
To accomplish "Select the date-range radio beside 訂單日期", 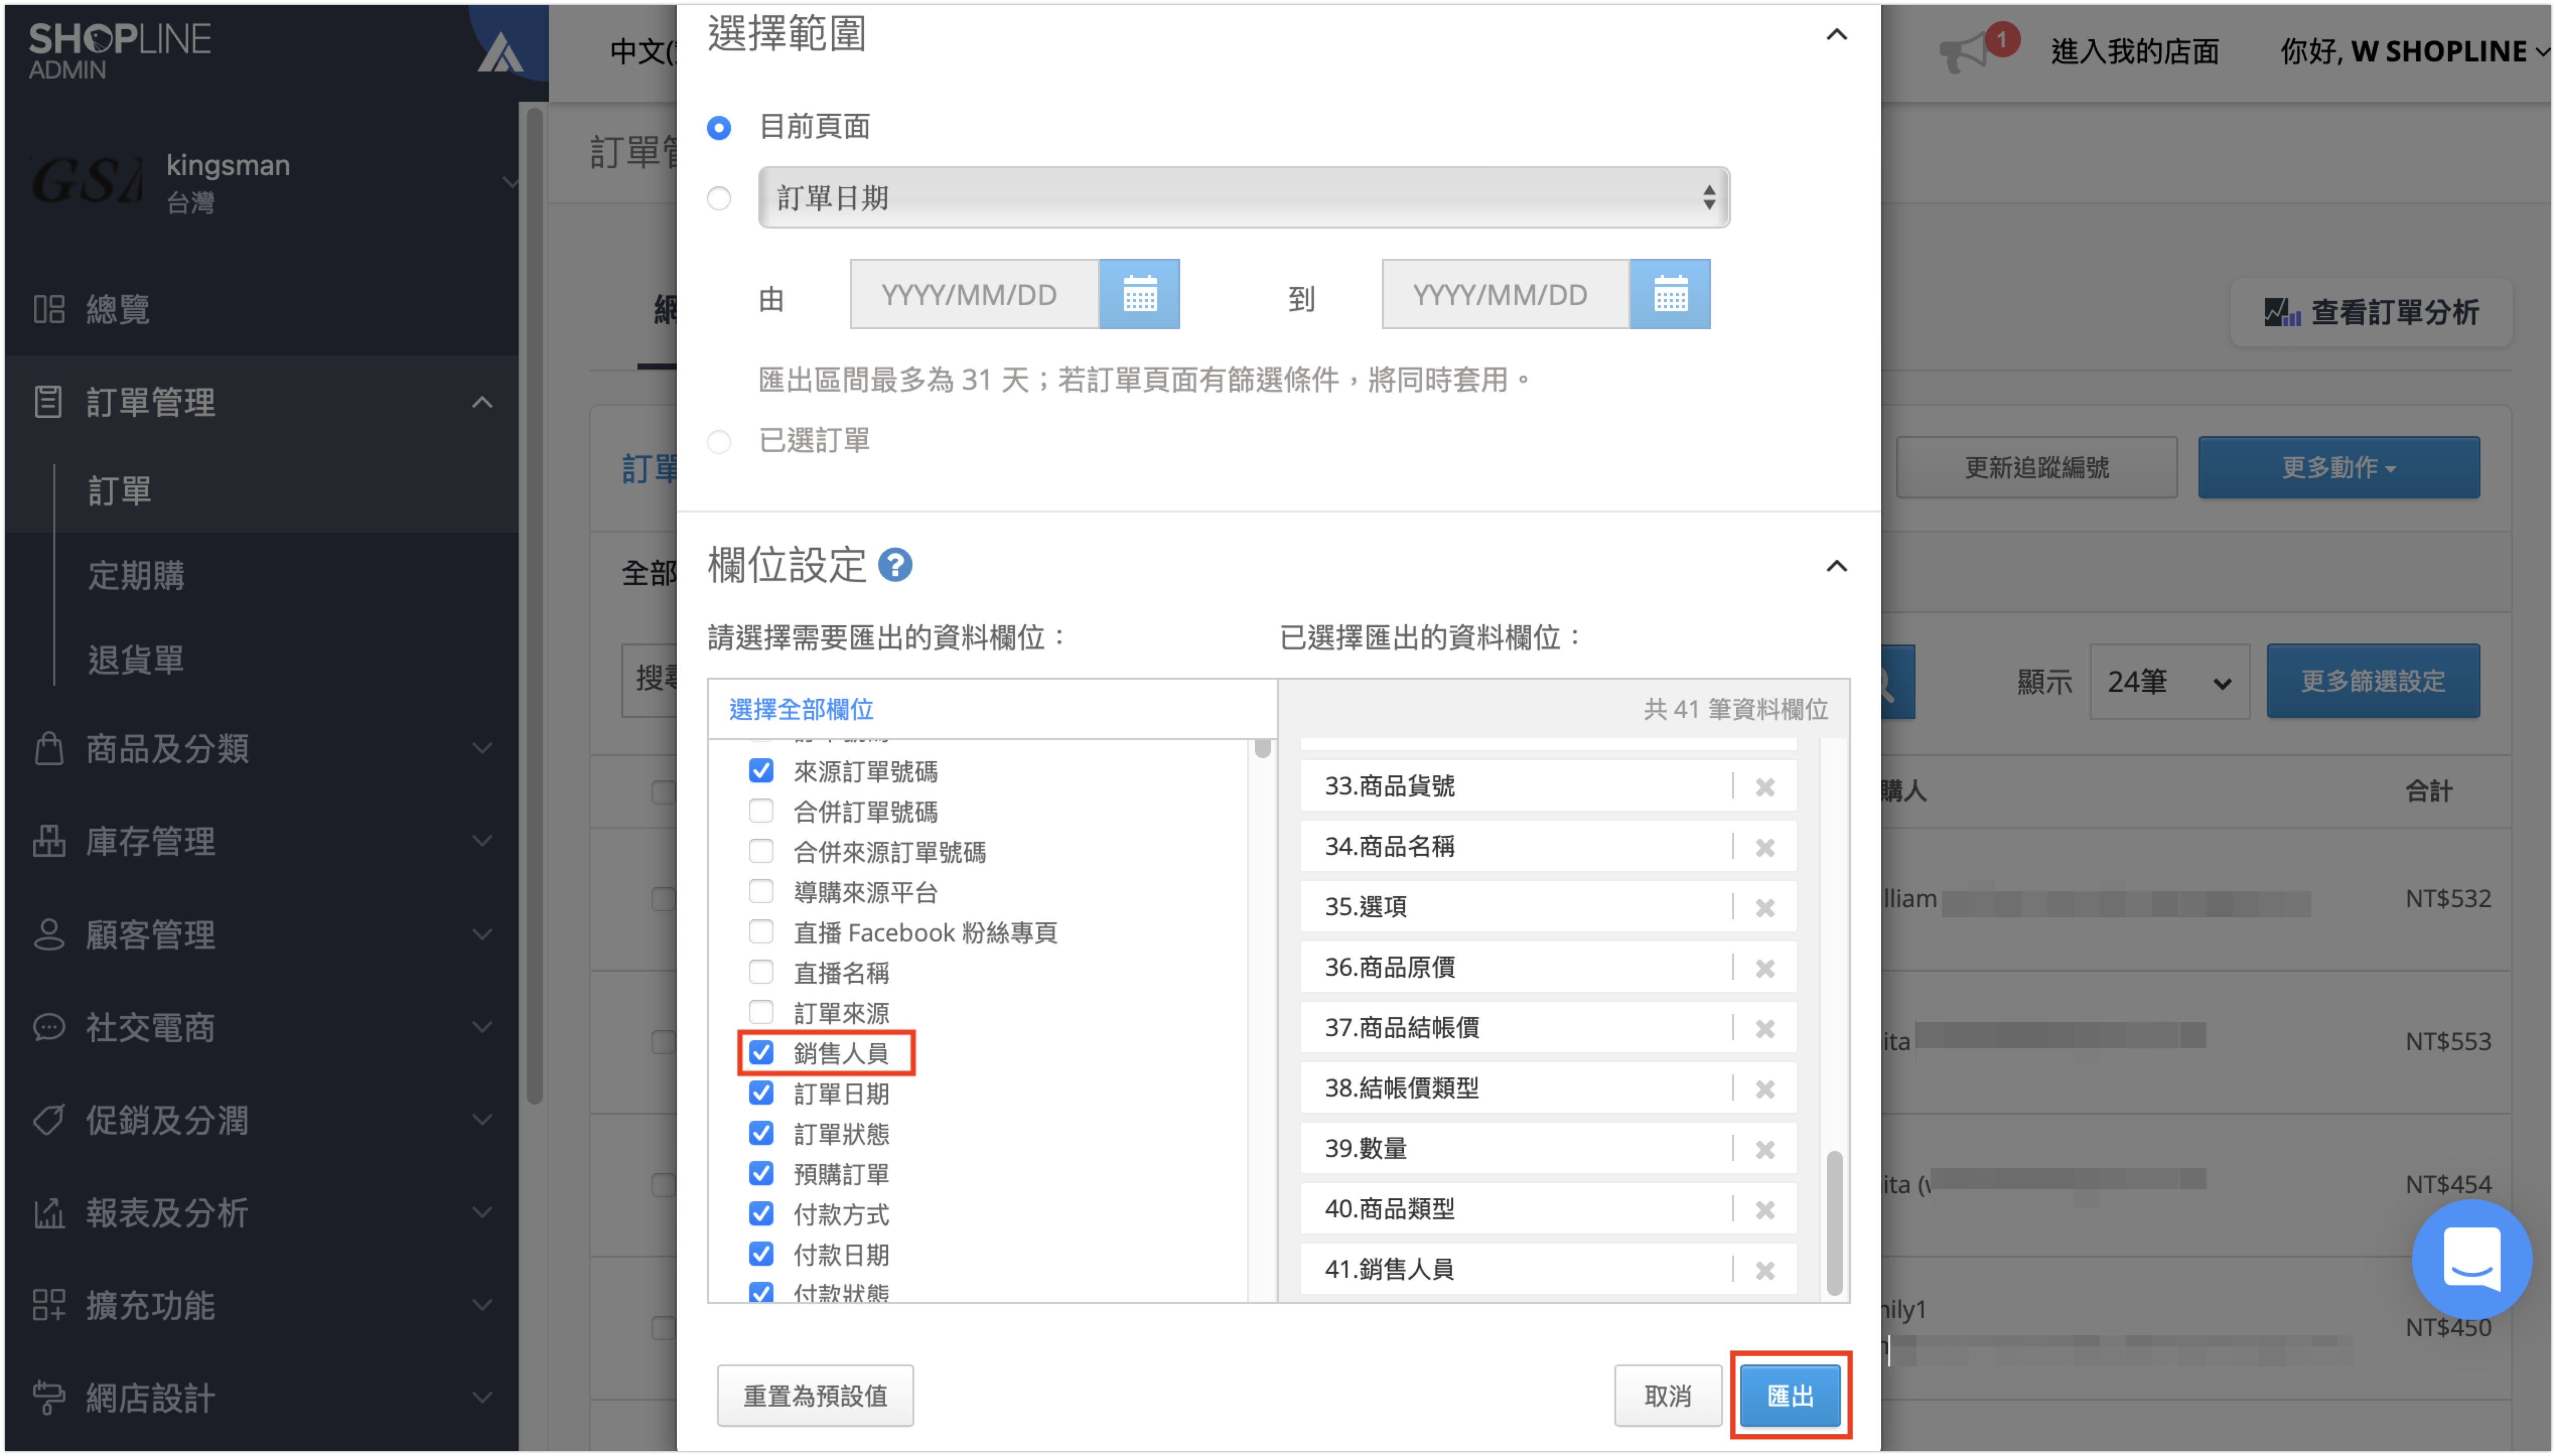I will pyautogui.click(x=719, y=198).
